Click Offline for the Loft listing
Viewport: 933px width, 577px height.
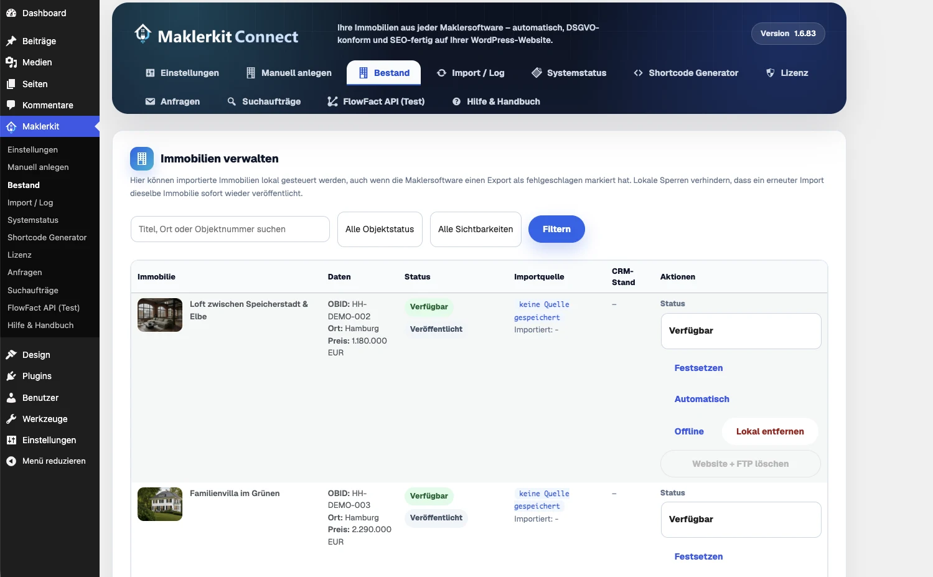pos(689,431)
